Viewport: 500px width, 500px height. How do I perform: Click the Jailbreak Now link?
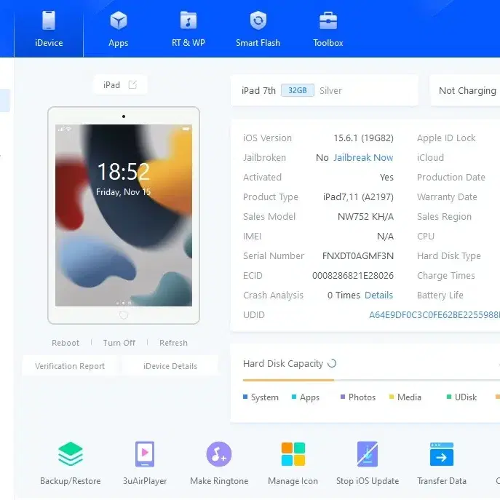click(363, 157)
